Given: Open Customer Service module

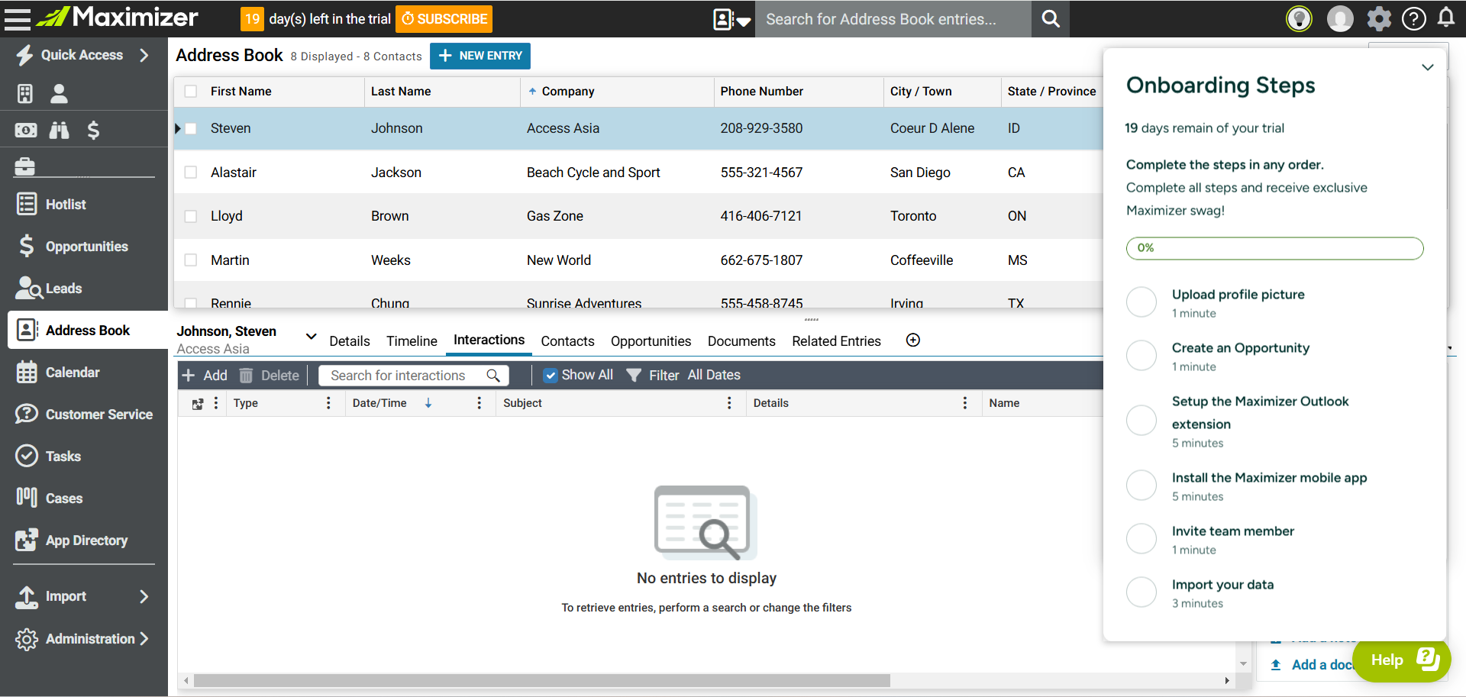Looking at the screenshot, I should point(84,415).
